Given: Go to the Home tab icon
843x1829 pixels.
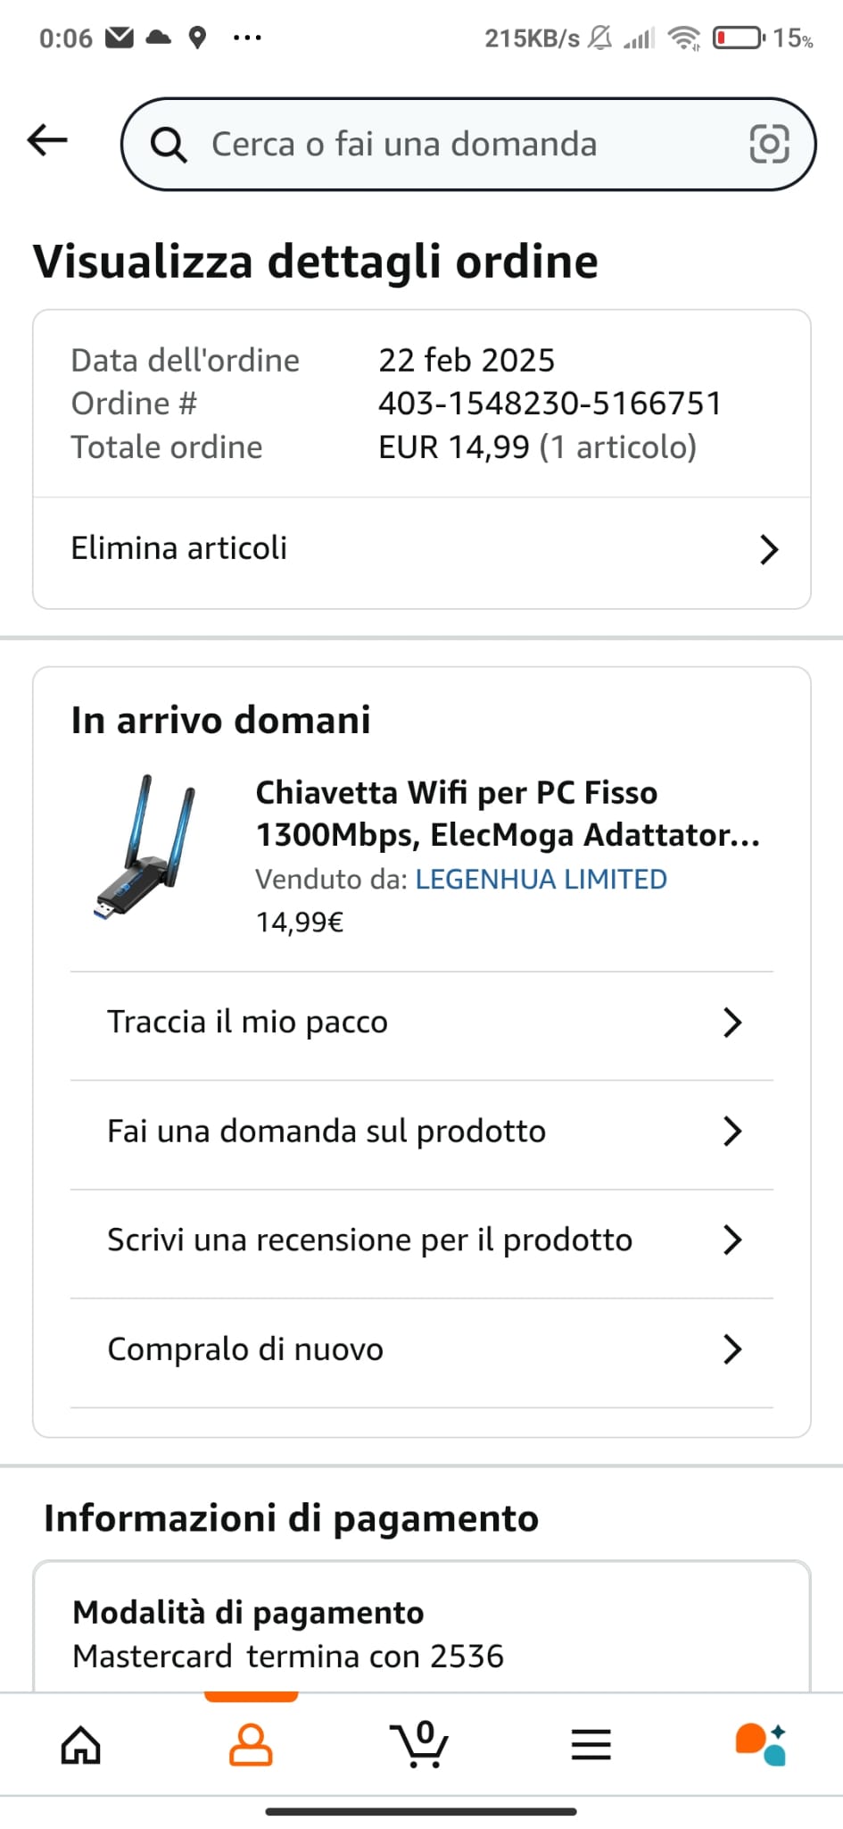Looking at the screenshot, I should point(80,1744).
